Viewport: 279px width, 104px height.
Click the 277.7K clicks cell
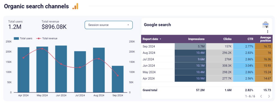[220, 78]
